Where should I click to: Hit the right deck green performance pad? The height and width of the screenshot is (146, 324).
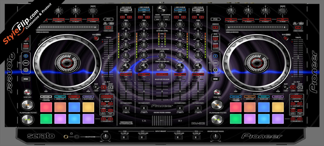[236, 119]
